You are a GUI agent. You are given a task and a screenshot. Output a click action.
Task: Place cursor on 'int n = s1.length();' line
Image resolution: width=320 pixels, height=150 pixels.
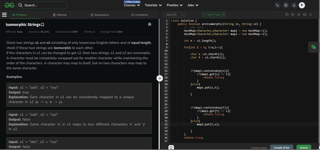(200, 41)
